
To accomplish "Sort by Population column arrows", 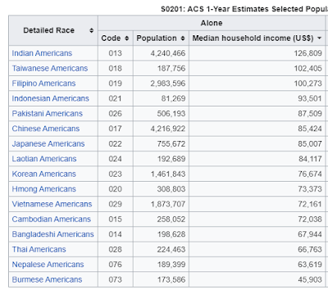I will tap(183, 39).
